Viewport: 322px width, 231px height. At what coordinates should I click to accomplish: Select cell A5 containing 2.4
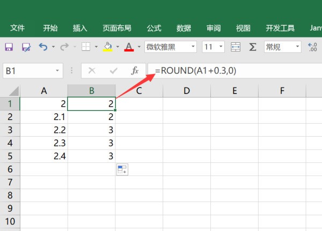tap(44, 156)
